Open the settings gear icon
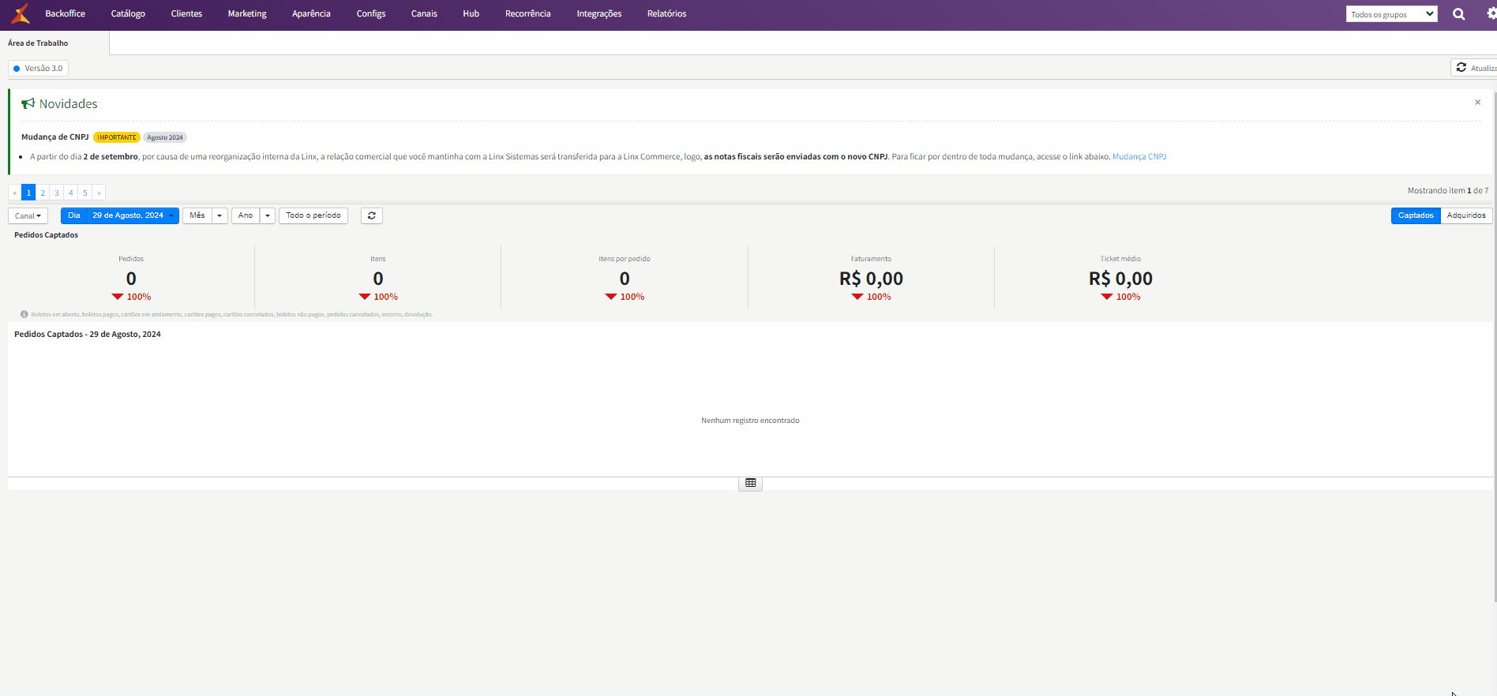This screenshot has width=1497, height=696. (1491, 13)
